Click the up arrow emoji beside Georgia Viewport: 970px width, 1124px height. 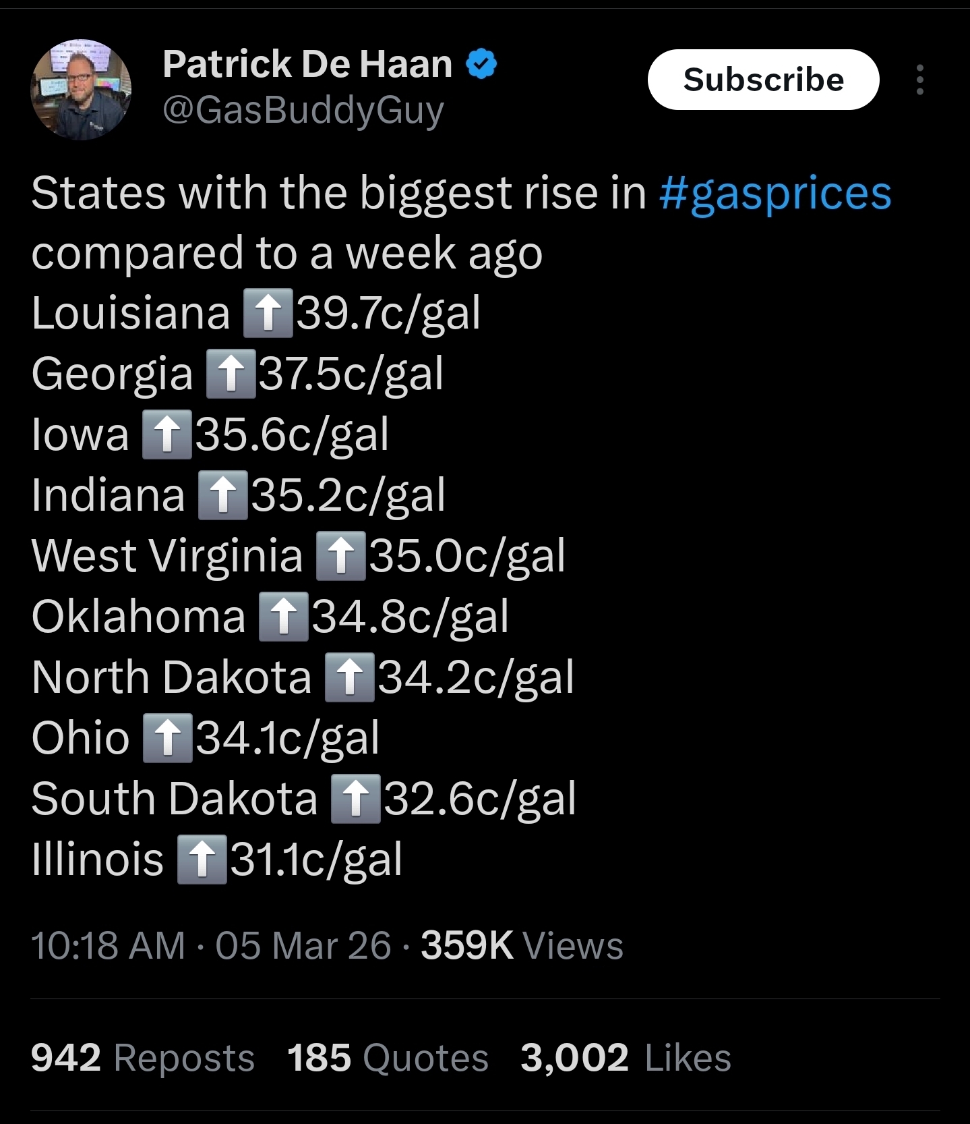(x=231, y=374)
